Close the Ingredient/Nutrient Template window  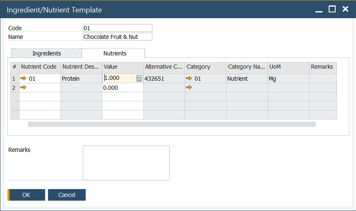tap(345, 9)
